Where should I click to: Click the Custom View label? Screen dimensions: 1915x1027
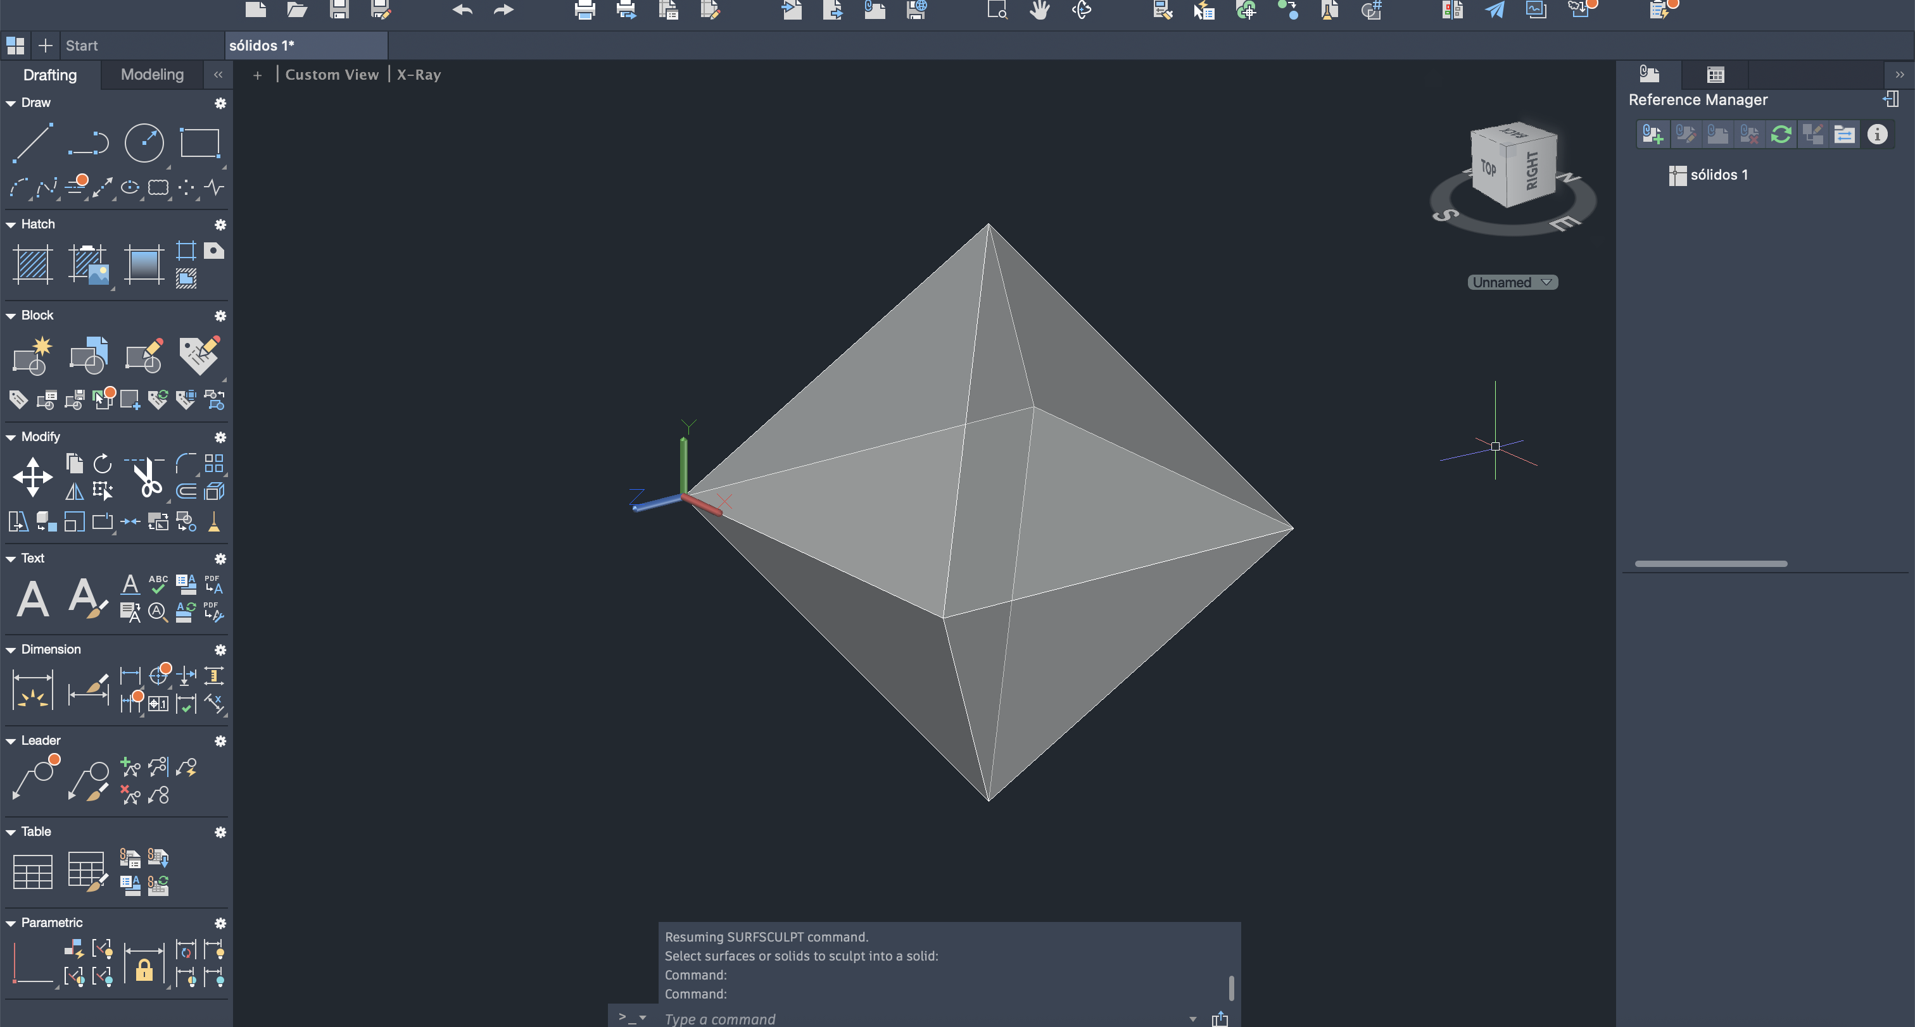[x=332, y=74]
